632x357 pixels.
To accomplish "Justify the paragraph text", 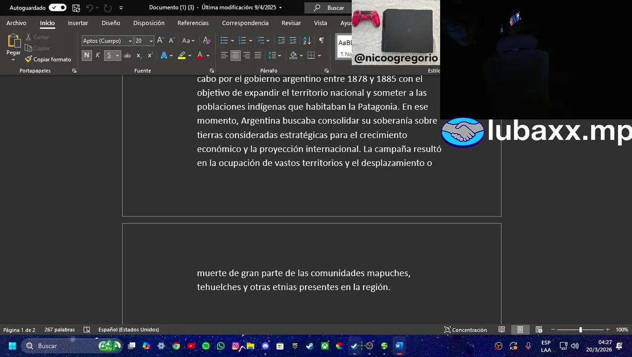I will point(258,56).
